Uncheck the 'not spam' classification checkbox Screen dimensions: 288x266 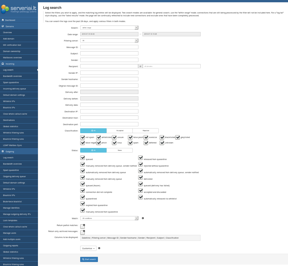pyautogui.click(x=83, y=137)
